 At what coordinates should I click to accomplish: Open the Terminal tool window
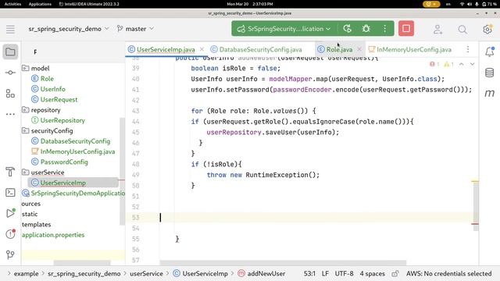[10, 193]
